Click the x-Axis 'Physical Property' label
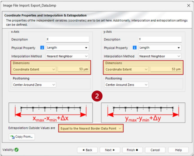The width and height of the screenshot is (194, 156). pyautogui.click(x=23, y=48)
